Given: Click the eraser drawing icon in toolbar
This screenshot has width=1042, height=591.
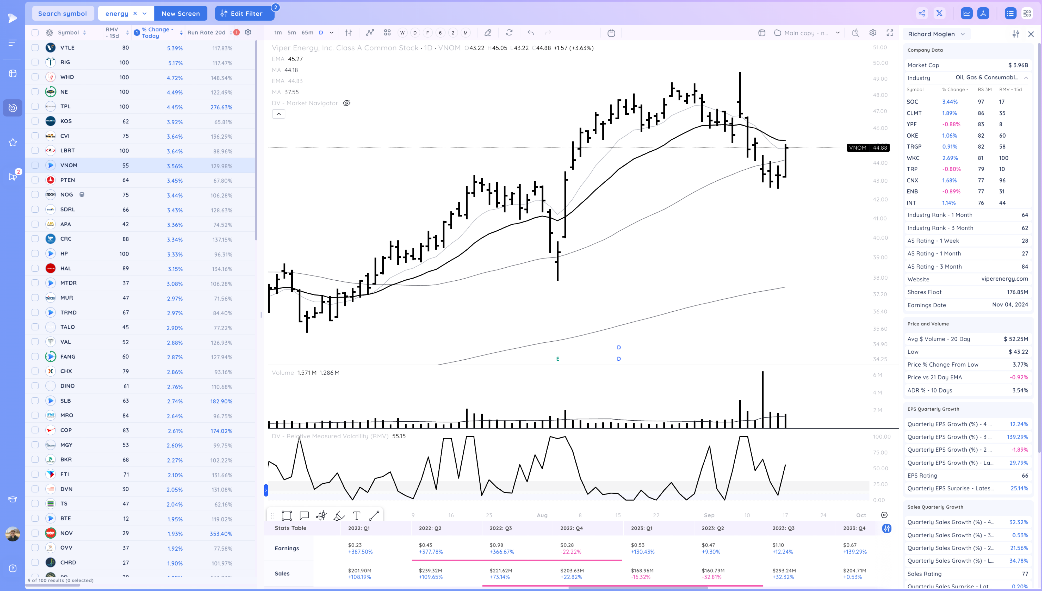Looking at the screenshot, I should pos(488,33).
